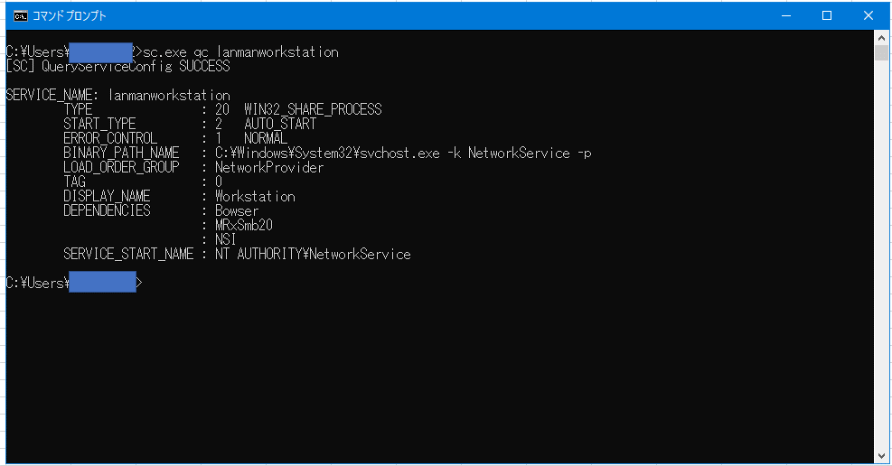
Task: Click the AUTO_START start type value
Action: pyautogui.click(x=280, y=124)
